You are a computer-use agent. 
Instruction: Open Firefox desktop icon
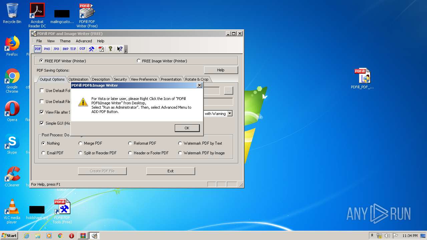point(12,46)
